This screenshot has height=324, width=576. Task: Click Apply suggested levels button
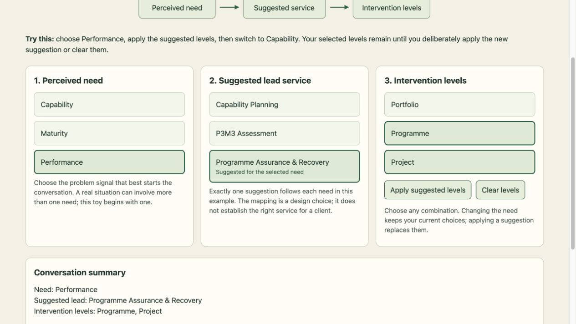[x=428, y=190]
